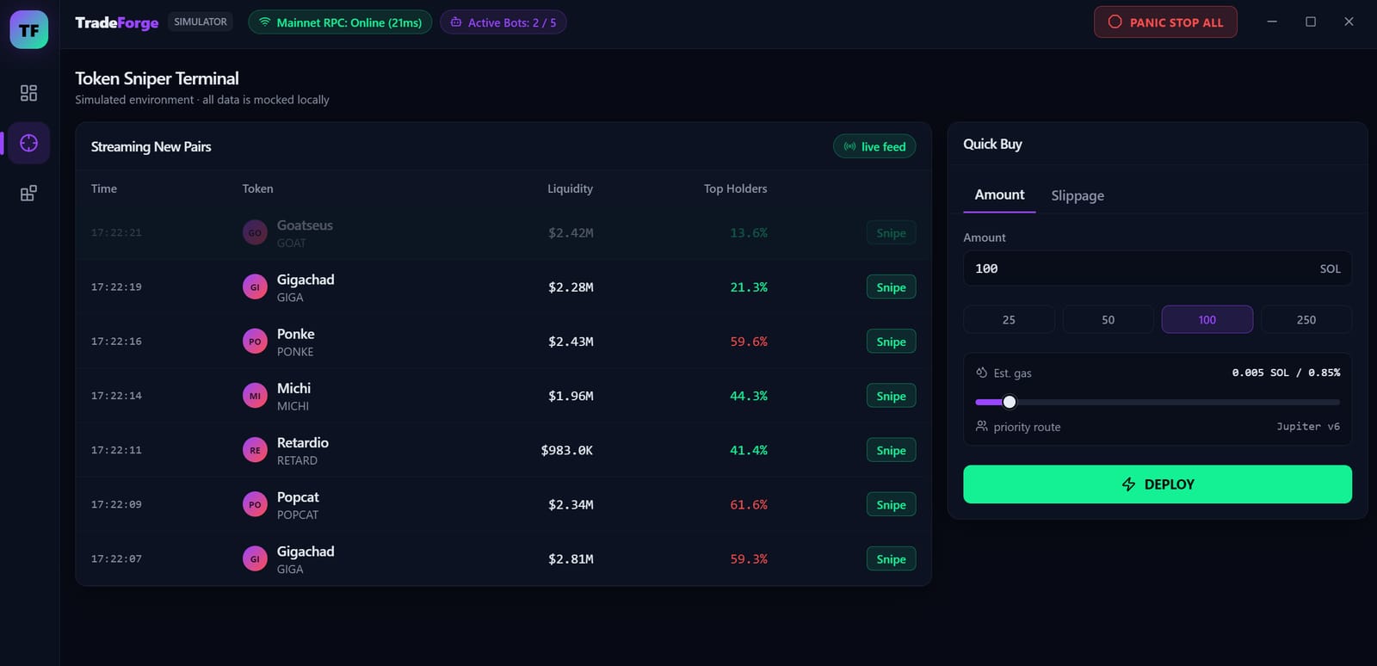The width and height of the screenshot is (1377, 666).
Task: Click the Est. gas fuel icon
Action: coord(981,373)
